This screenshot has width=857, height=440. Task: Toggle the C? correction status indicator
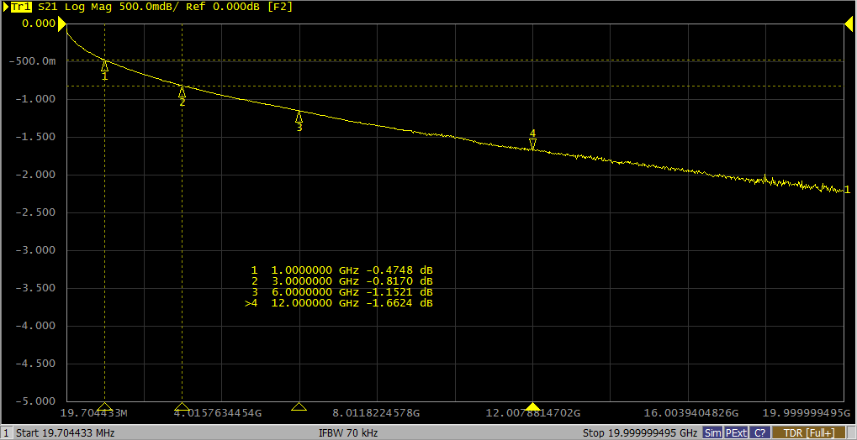click(x=759, y=432)
